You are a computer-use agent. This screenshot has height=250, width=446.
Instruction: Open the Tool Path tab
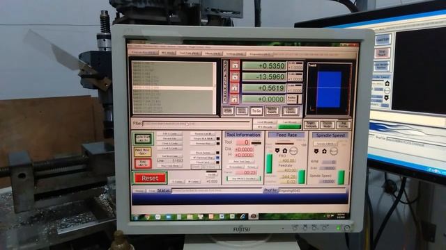[x=190, y=53]
